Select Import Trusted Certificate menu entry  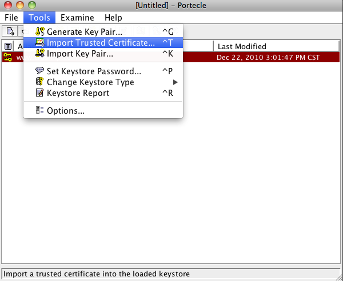point(103,43)
